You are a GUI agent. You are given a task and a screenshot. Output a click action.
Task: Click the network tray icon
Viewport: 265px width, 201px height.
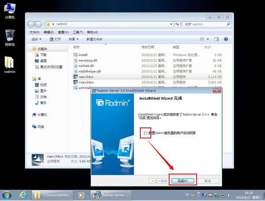[x=223, y=195]
